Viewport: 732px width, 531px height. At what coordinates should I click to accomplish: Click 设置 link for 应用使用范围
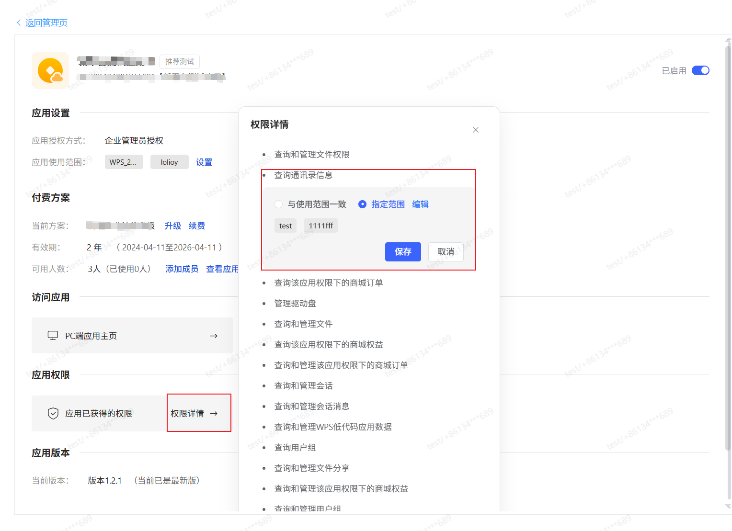click(204, 162)
